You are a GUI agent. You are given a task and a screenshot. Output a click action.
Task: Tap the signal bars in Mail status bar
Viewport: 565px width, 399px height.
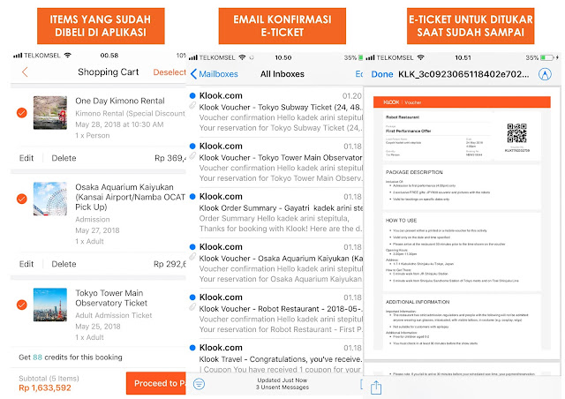192,57
